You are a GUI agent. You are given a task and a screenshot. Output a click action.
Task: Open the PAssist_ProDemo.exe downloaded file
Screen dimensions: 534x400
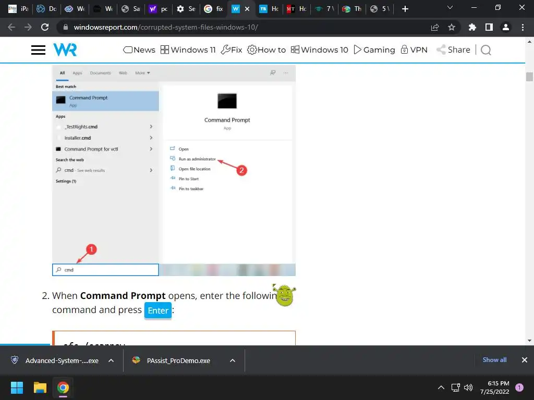172,360
